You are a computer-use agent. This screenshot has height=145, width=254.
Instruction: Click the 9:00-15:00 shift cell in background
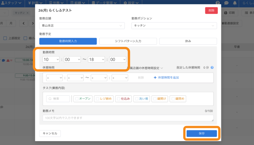25,75
